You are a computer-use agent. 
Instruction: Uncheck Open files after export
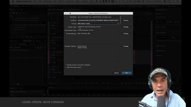click(66, 67)
